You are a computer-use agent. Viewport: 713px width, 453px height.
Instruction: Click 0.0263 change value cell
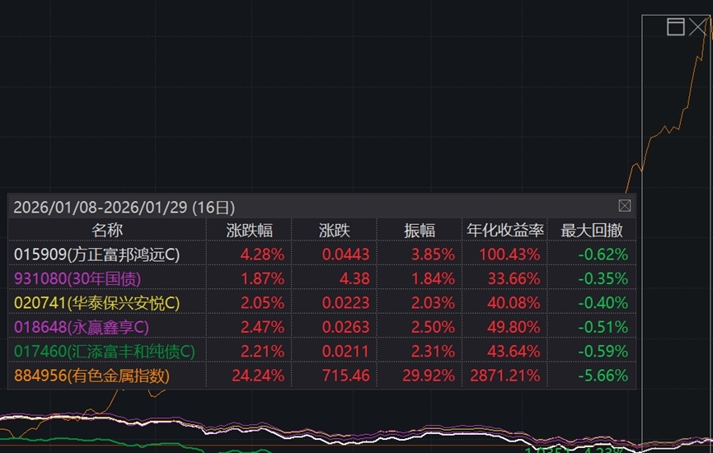click(345, 327)
